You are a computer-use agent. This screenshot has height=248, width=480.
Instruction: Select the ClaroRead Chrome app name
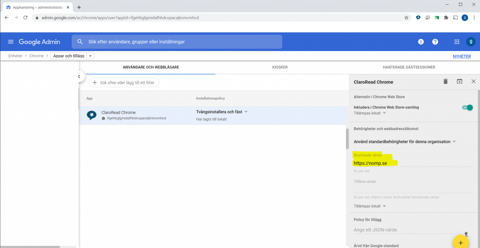[x=119, y=112]
